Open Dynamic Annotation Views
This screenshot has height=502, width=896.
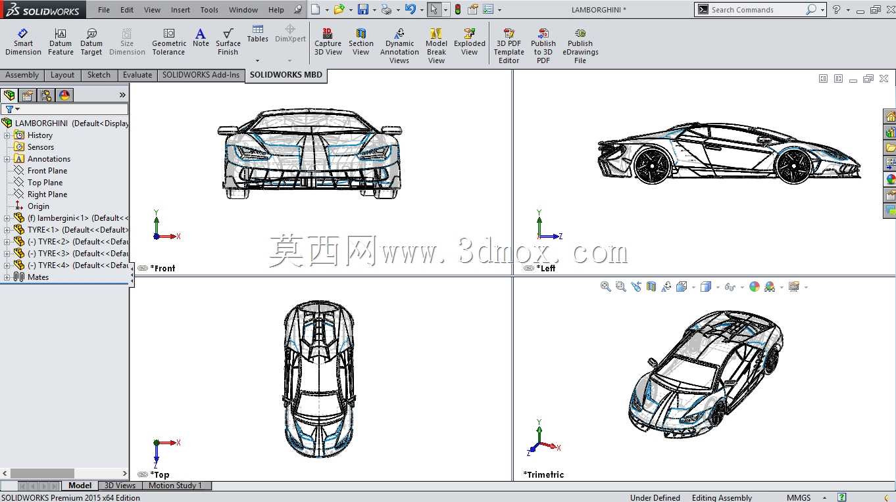pos(399,46)
